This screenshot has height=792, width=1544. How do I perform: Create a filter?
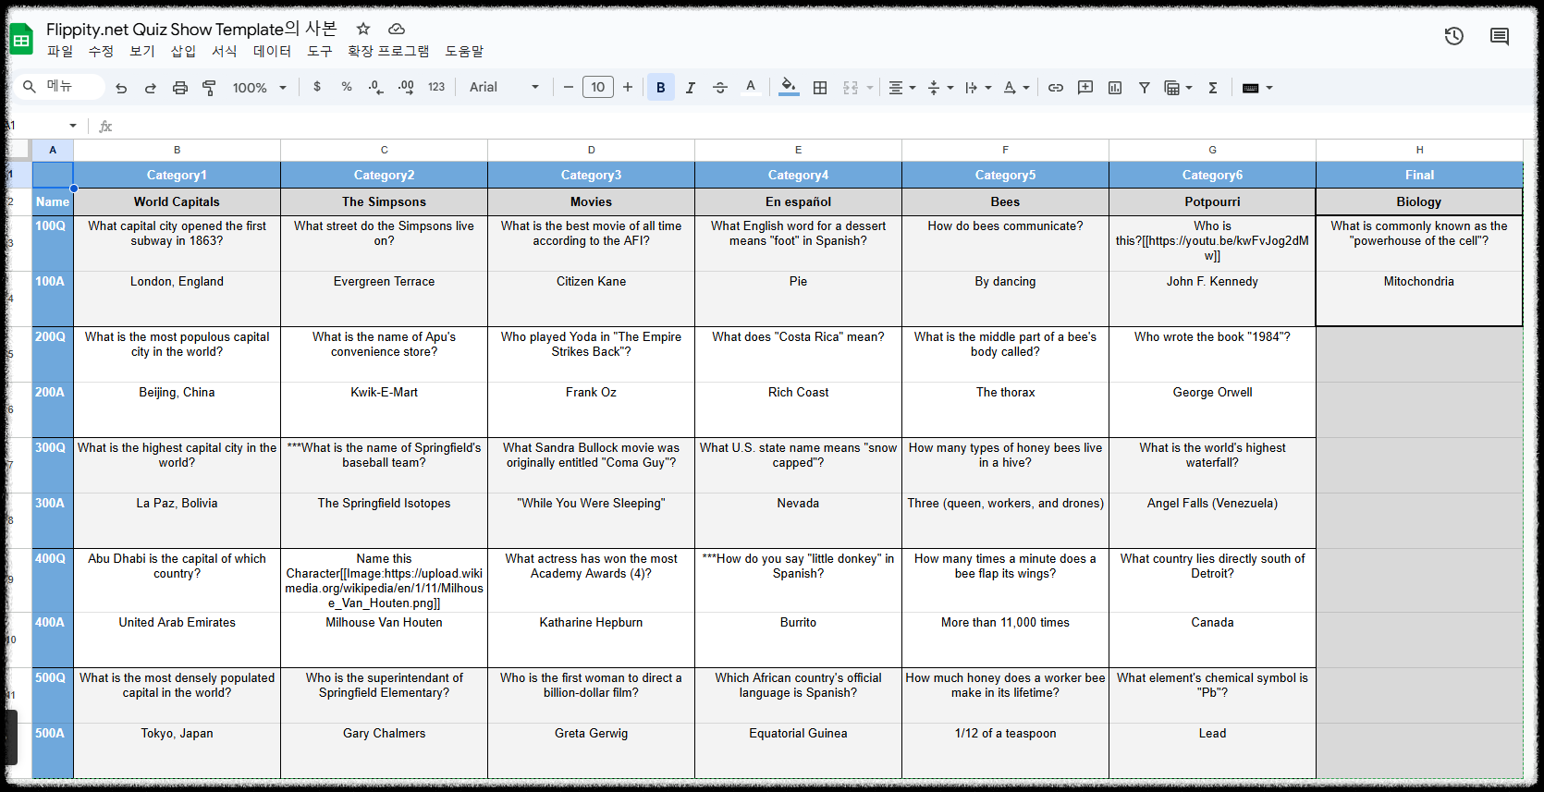[1145, 87]
